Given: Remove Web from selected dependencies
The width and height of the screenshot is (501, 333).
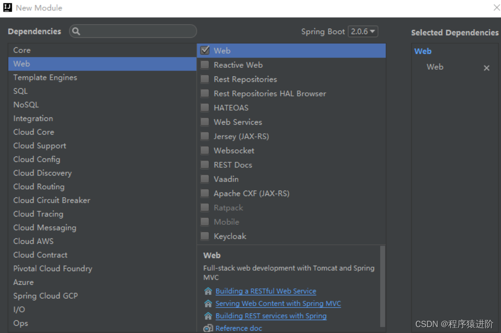Looking at the screenshot, I should (486, 68).
